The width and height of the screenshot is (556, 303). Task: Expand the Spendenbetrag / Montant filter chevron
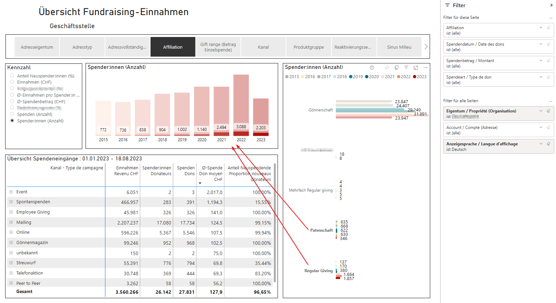point(541,60)
